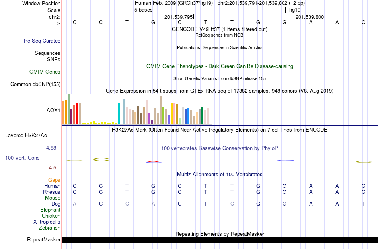Image resolution: width=378 pixels, height=249 pixels.
Task: Click the chr2:201,539,791-201,539,802 (12 bp) position text
Action: tap(261, 3)
